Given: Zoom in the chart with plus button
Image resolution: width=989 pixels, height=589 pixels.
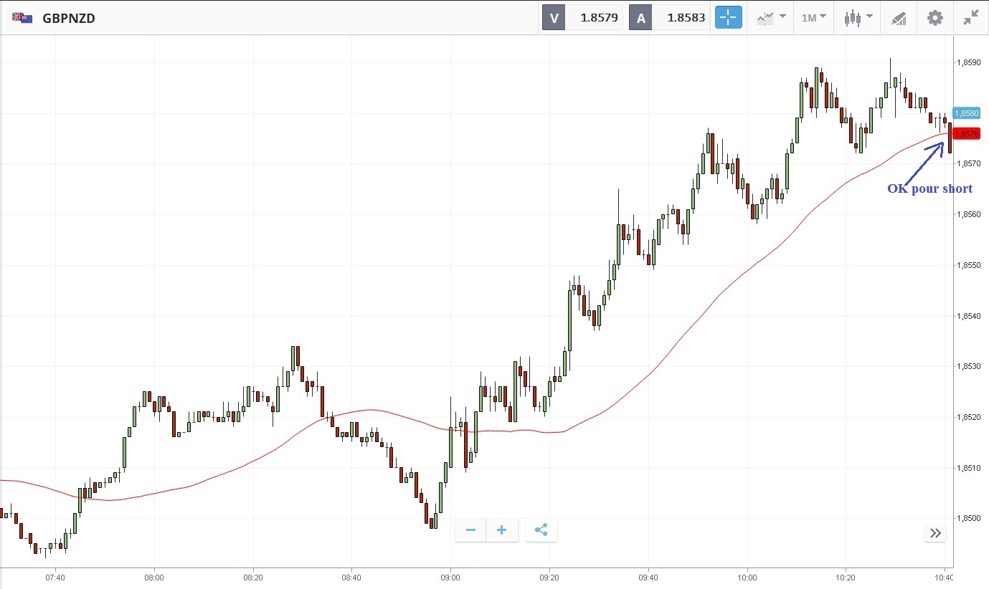Looking at the screenshot, I should (x=502, y=530).
